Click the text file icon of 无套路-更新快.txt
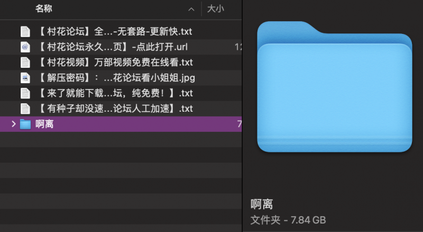 coord(25,31)
